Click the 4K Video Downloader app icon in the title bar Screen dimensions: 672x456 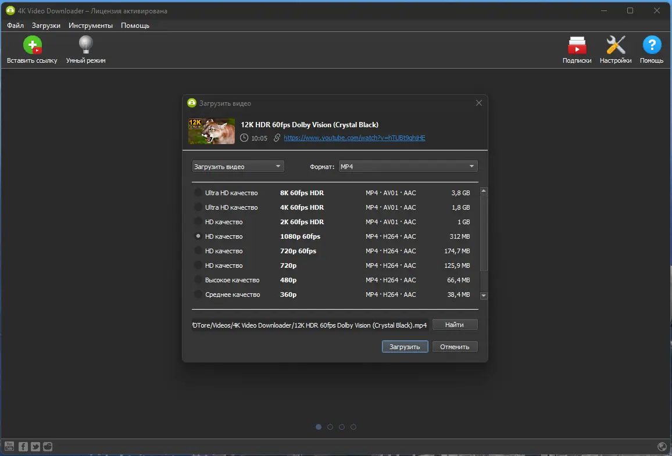point(10,10)
